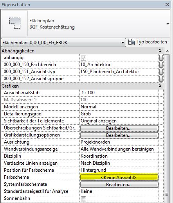
Task: Select the Farbschema property label
Action: click(16, 177)
